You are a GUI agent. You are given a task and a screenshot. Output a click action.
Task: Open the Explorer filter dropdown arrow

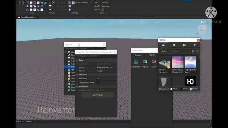104,48
